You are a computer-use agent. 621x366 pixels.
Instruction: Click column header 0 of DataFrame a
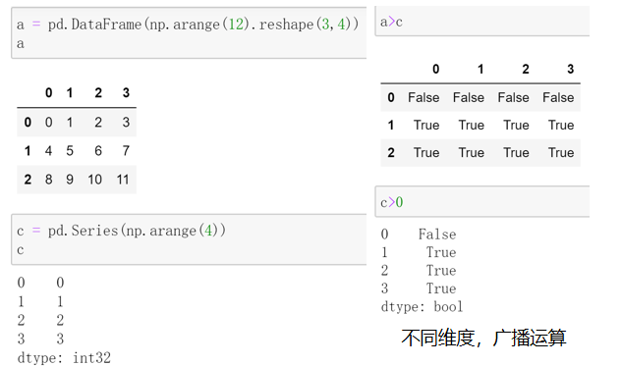(49, 92)
